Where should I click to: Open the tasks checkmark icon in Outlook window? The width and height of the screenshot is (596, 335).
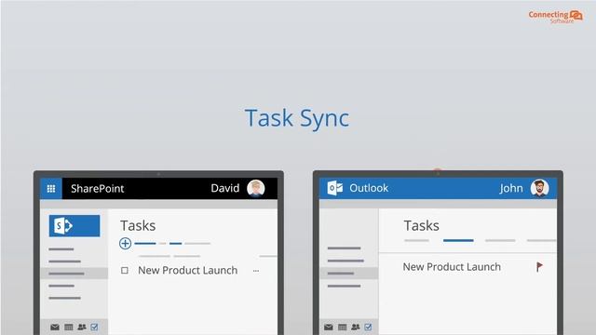(x=368, y=327)
